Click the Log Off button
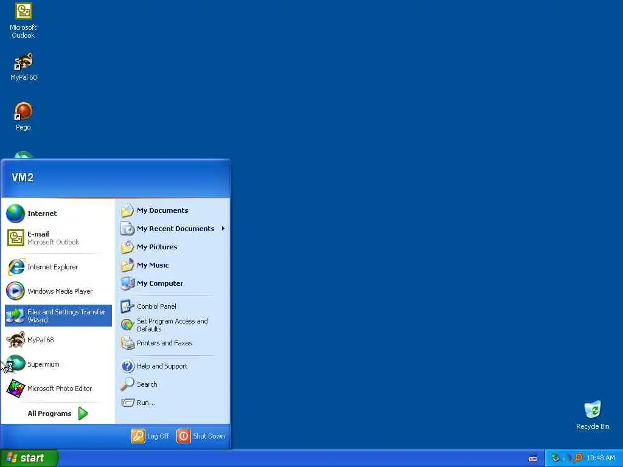 (150, 435)
